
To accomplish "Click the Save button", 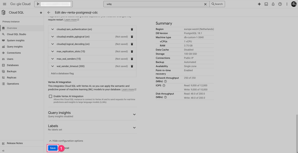I will click(x=53, y=148).
